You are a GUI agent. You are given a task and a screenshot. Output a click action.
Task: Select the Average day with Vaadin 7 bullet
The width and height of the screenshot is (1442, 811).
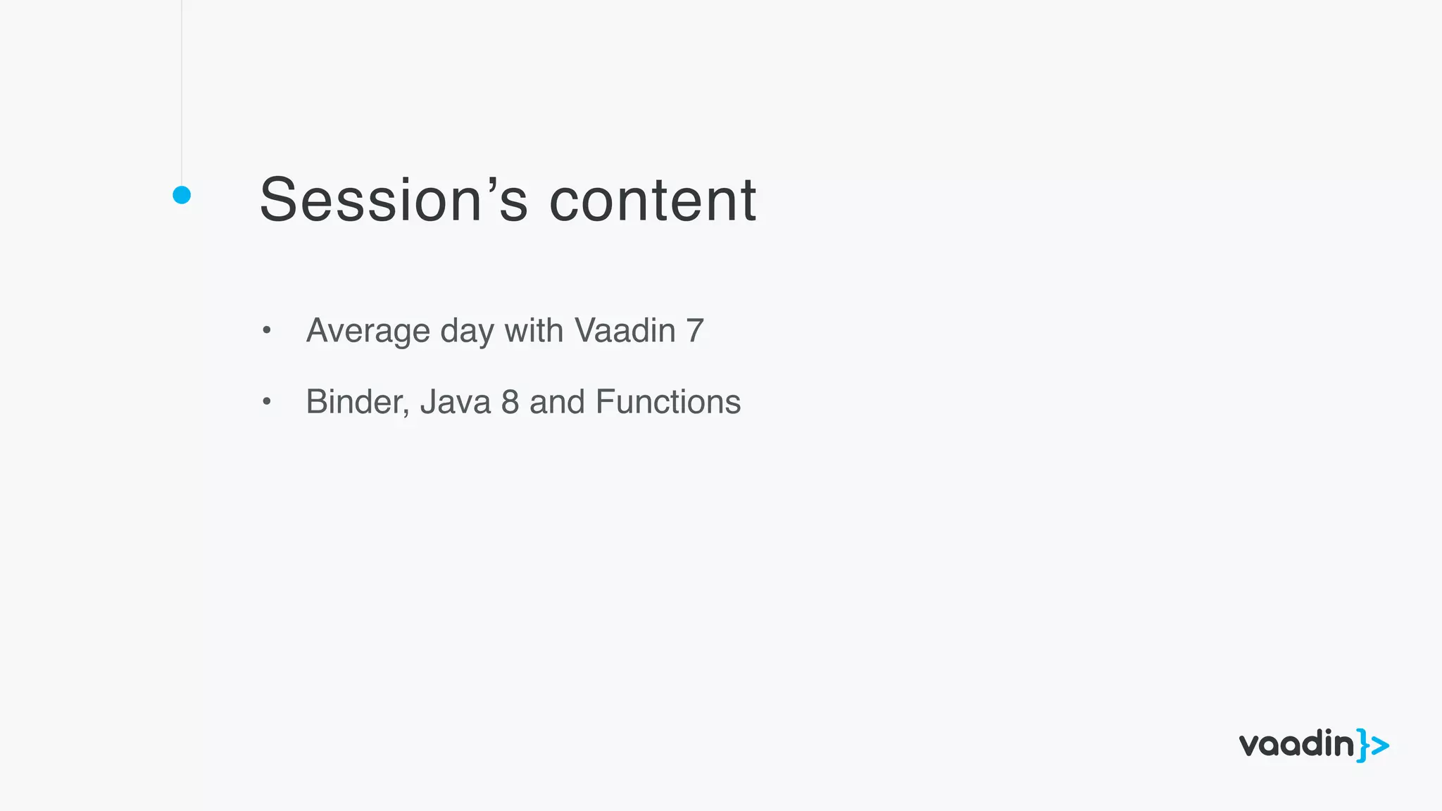pyautogui.click(x=505, y=330)
